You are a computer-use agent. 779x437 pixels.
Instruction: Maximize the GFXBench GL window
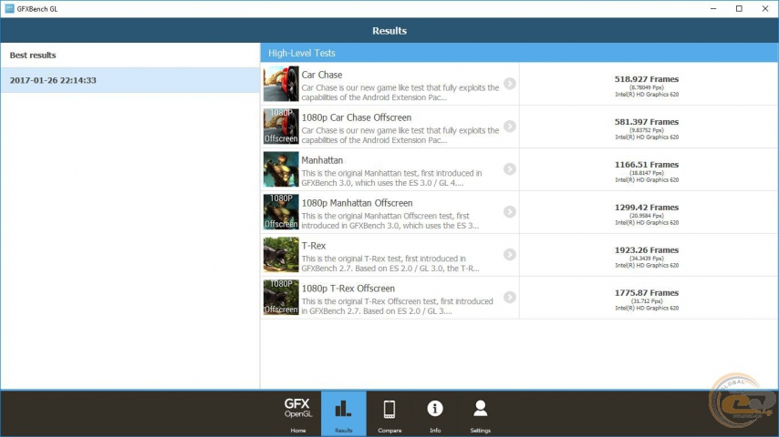[x=739, y=8]
